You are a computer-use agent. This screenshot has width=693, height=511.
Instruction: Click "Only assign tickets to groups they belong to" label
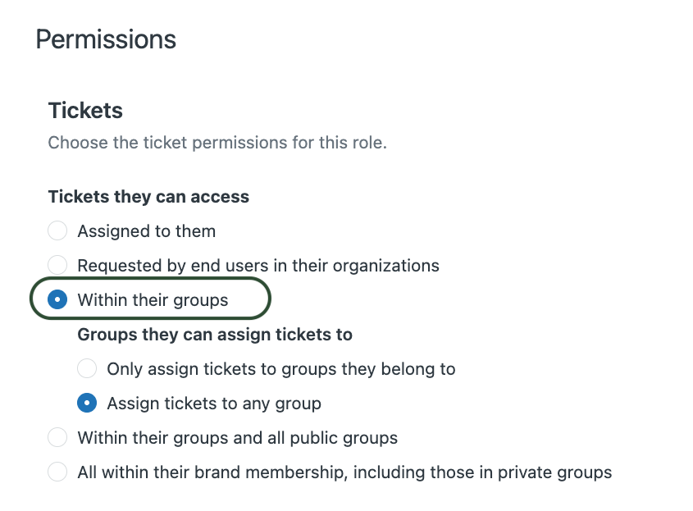(280, 368)
